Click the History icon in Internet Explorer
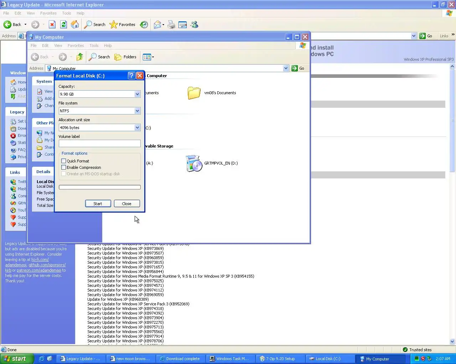Screen dimensions: 456x364 [144, 25]
